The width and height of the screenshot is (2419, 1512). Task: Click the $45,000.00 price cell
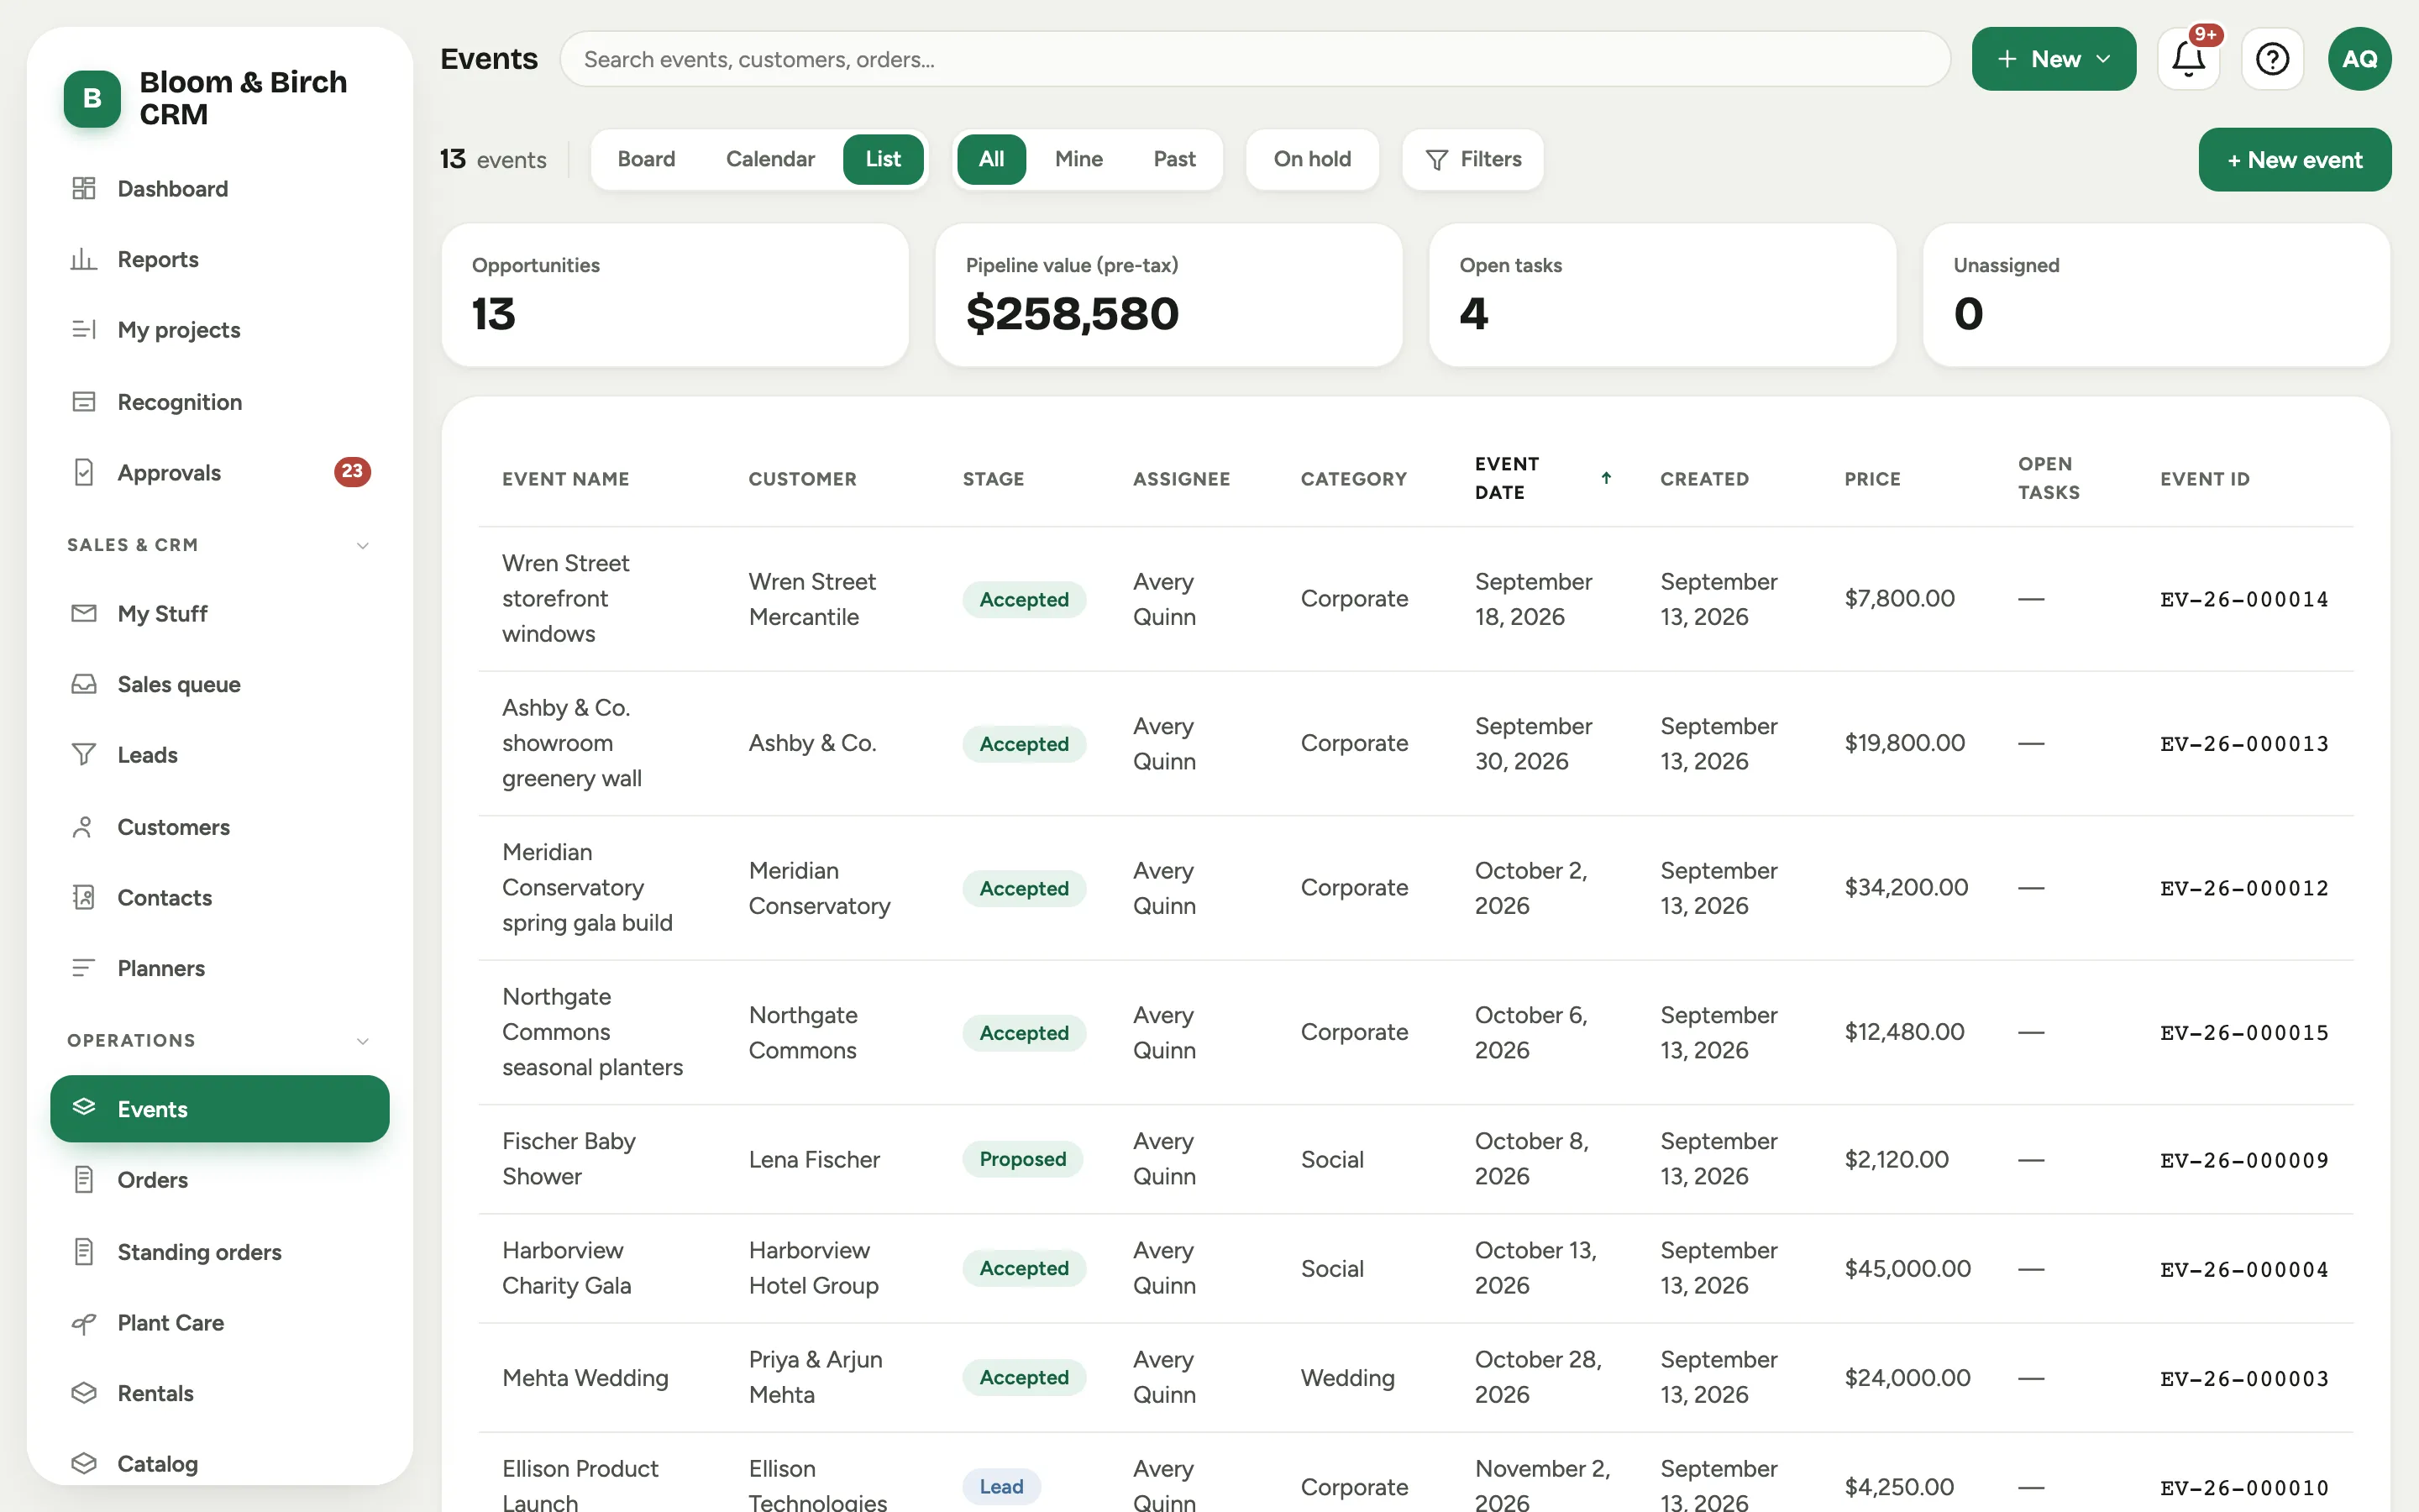click(x=1907, y=1268)
